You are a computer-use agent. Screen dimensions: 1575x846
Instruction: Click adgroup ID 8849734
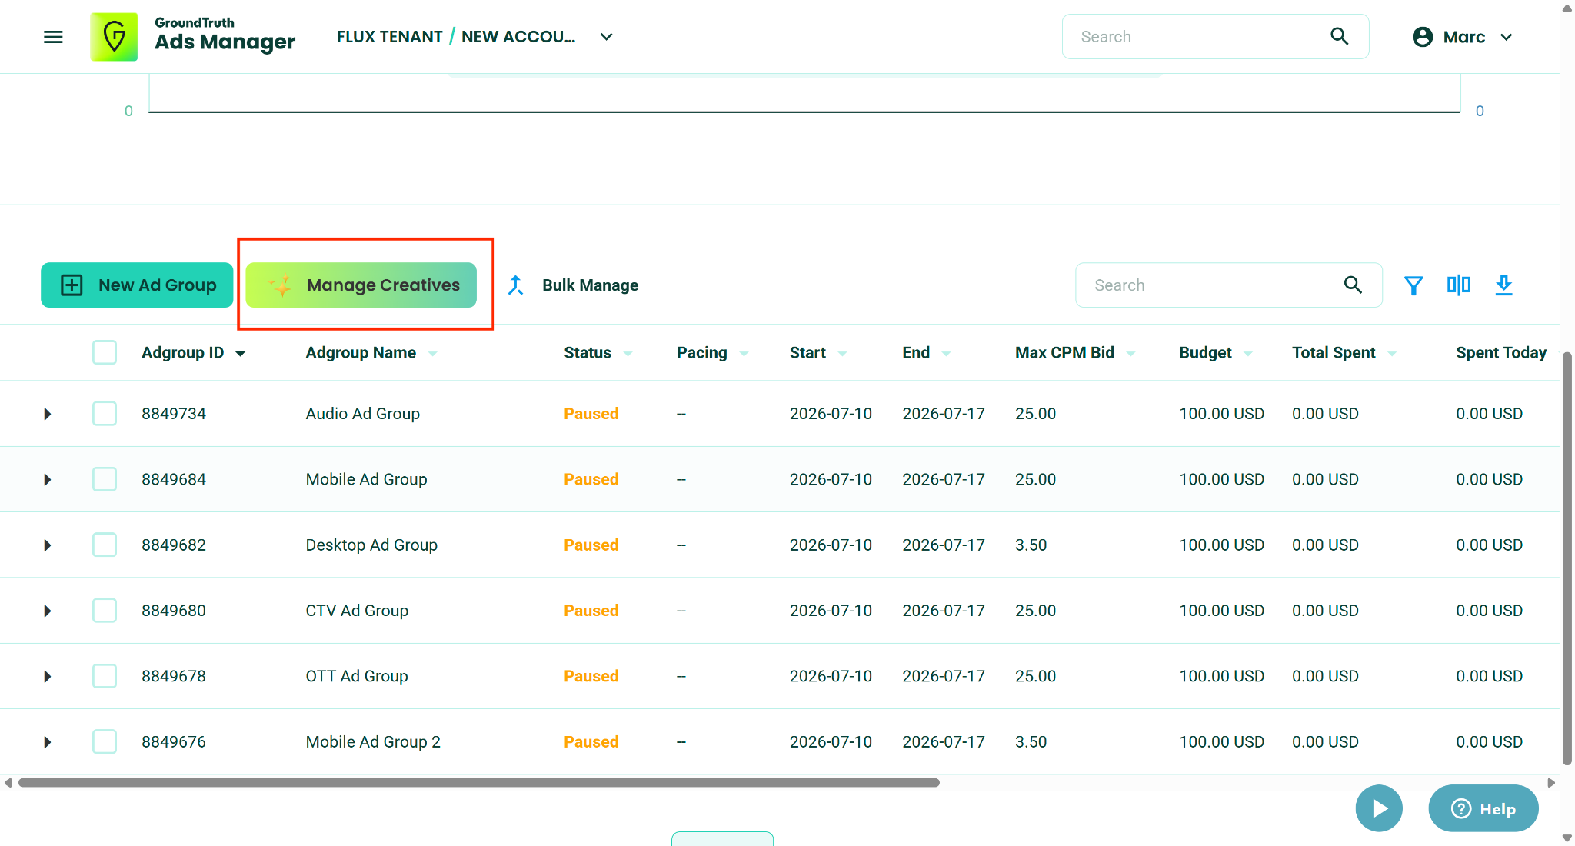pyautogui.click(x=174, y=414)
